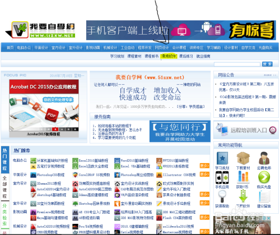Screen dimensions: 280x235
Task: Open more 网站公告 announcements link
Action: pos(270,75)
